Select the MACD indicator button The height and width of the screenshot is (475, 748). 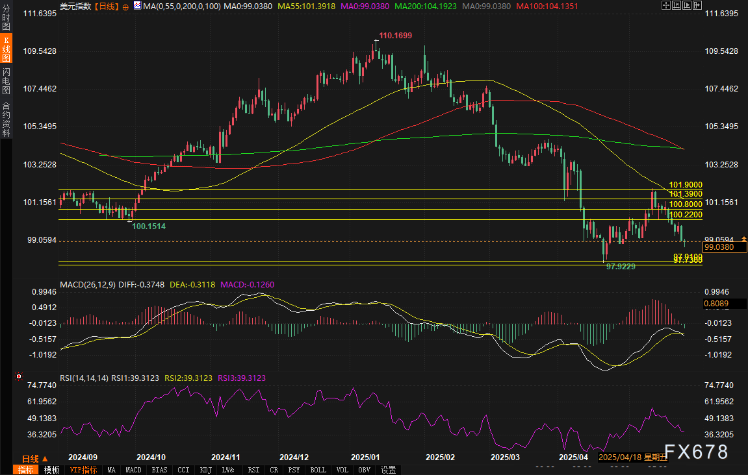[x=133, y=470]
